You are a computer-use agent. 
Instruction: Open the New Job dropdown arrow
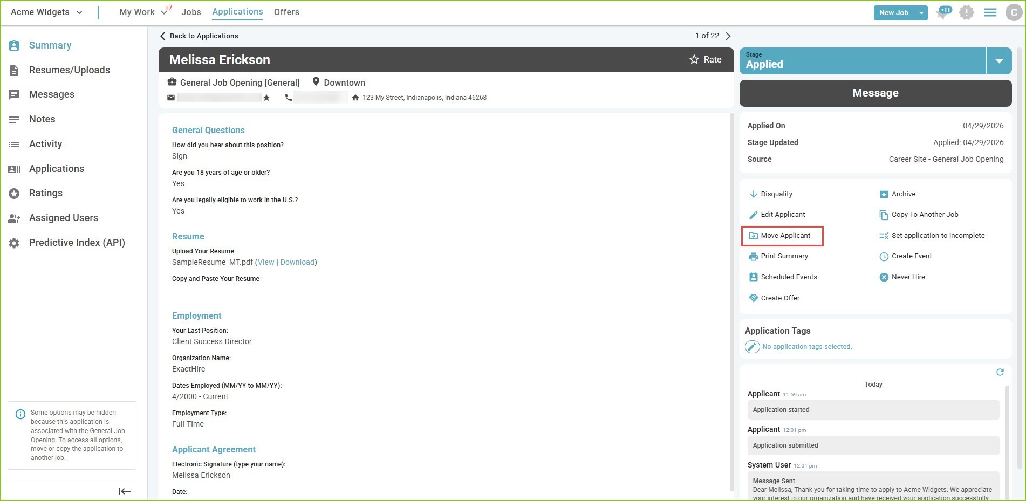click(x=921, y=13)
